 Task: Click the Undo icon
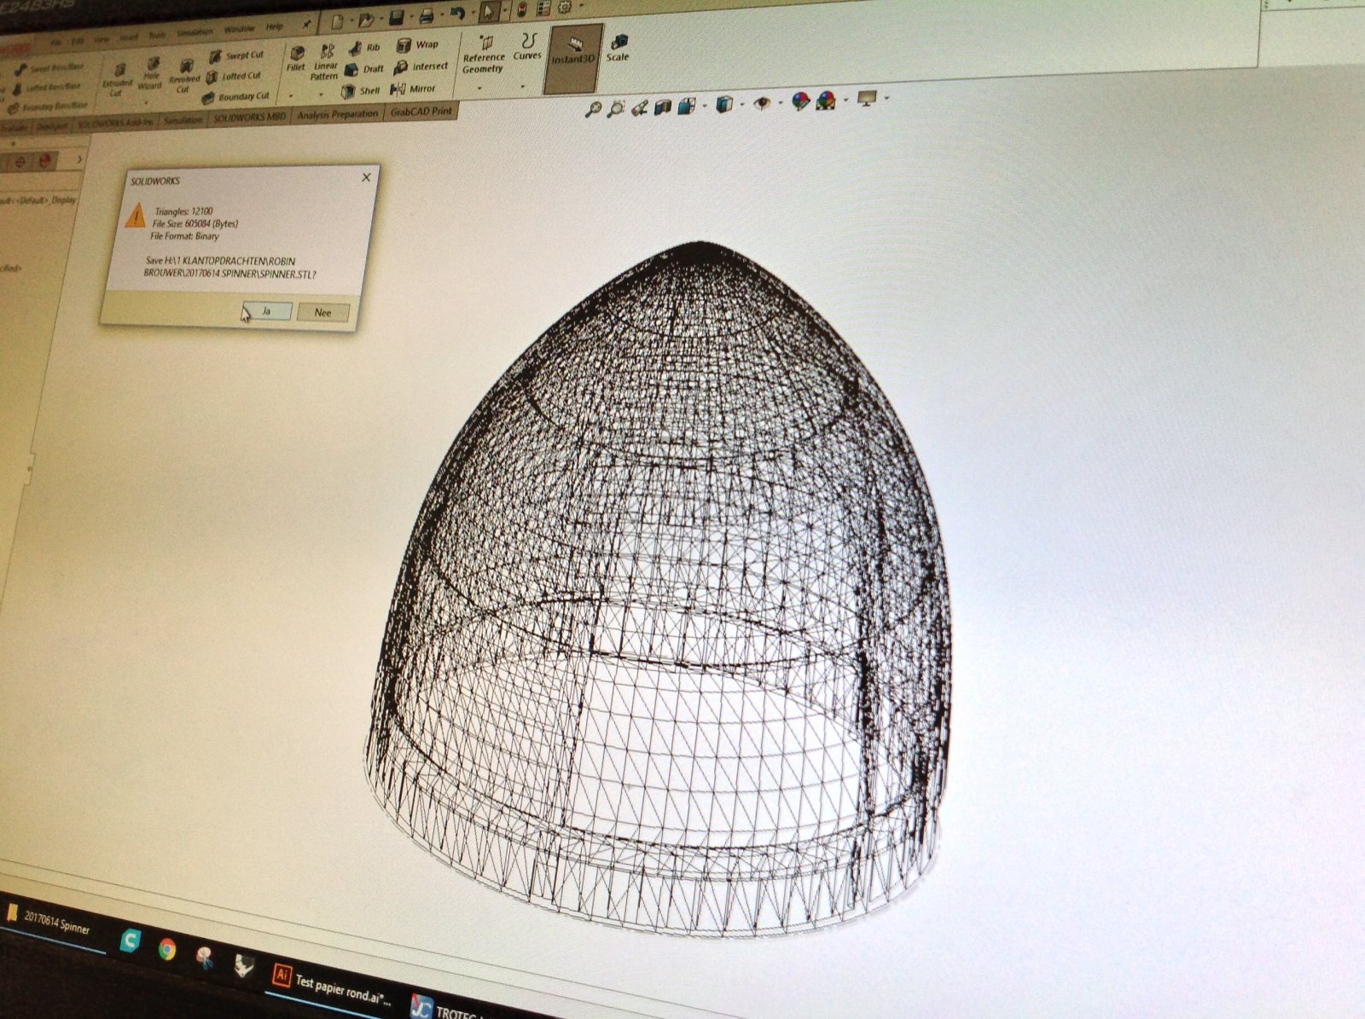pos(458,14)
